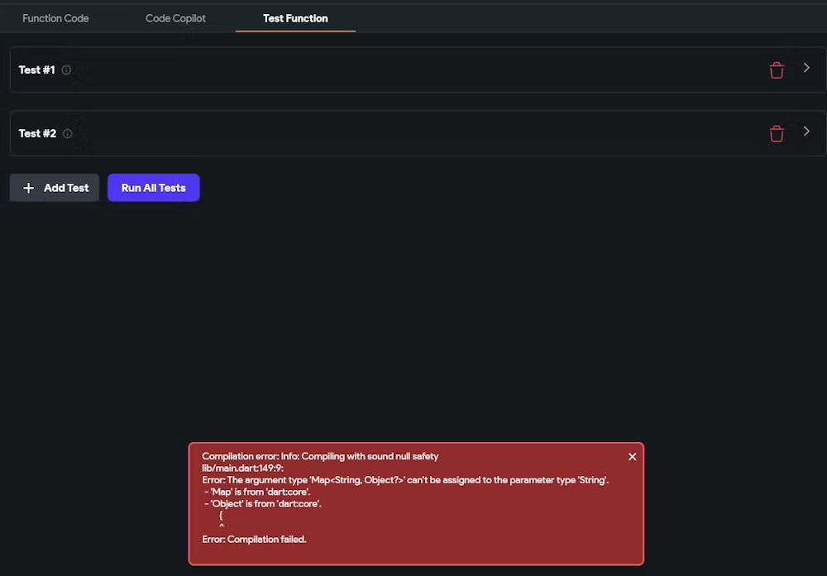The image size is (827, 576).
Task: Delete Test #2 with its trash icon
Action: [x=777, y=134]
